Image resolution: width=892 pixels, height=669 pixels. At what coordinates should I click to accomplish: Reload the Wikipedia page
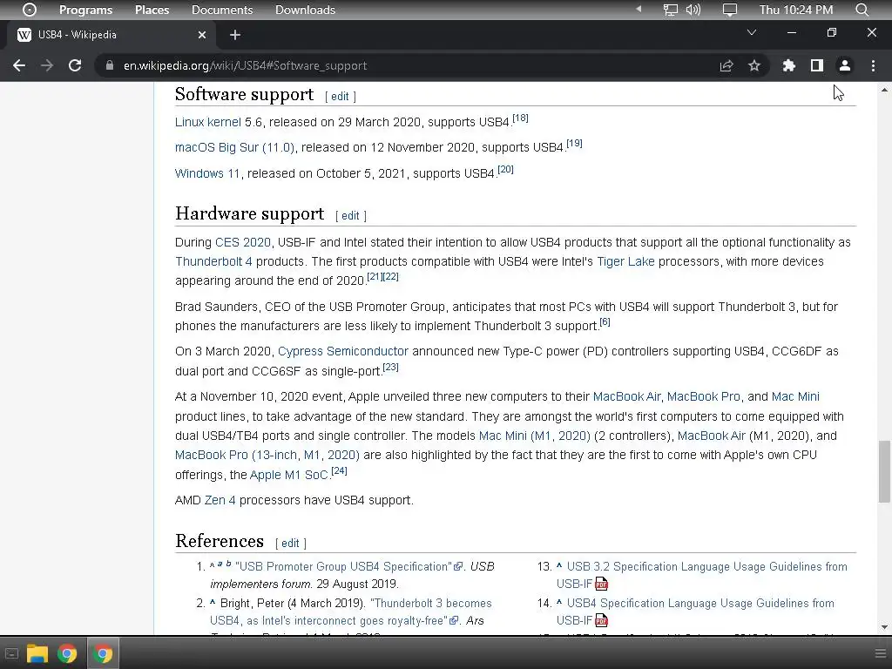pos(75,65)
